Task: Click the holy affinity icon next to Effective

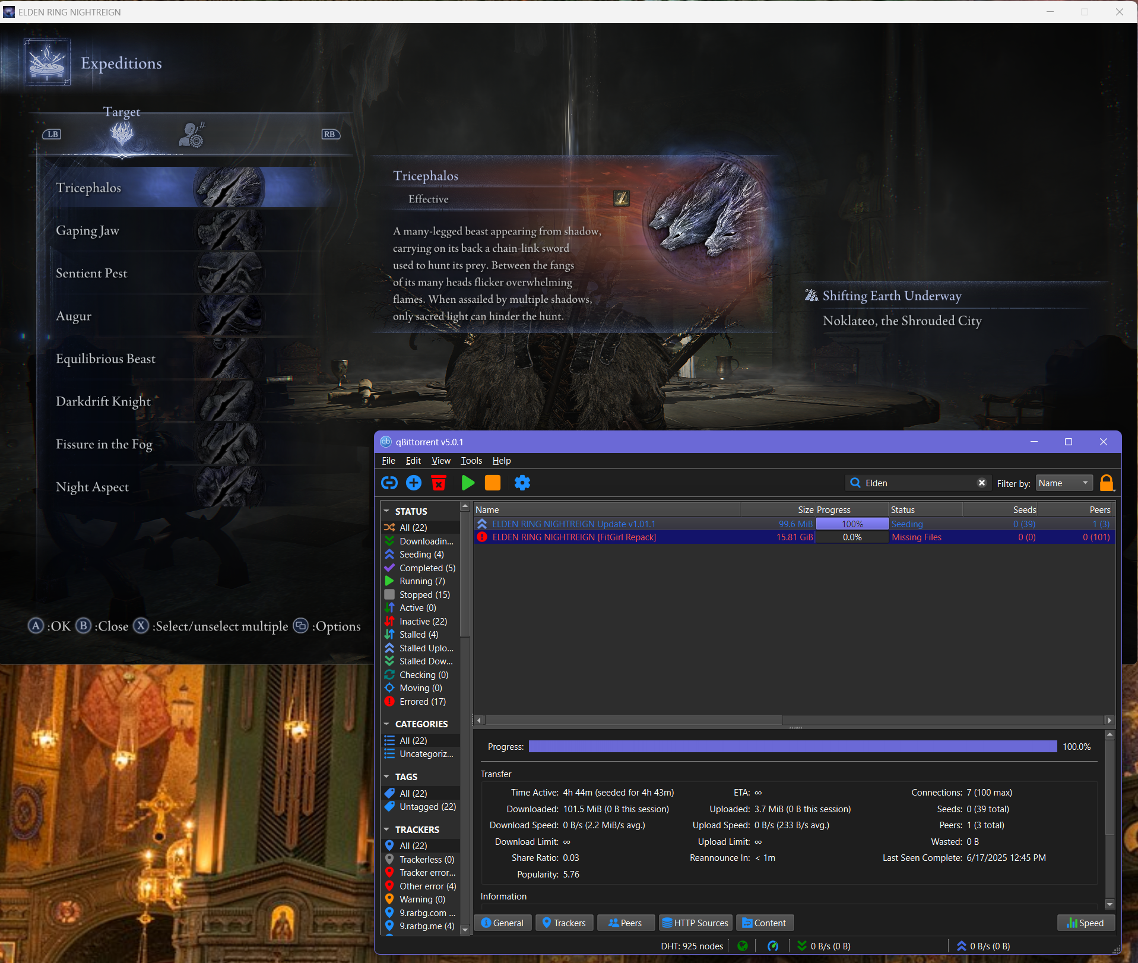Action: click(621, 198)
